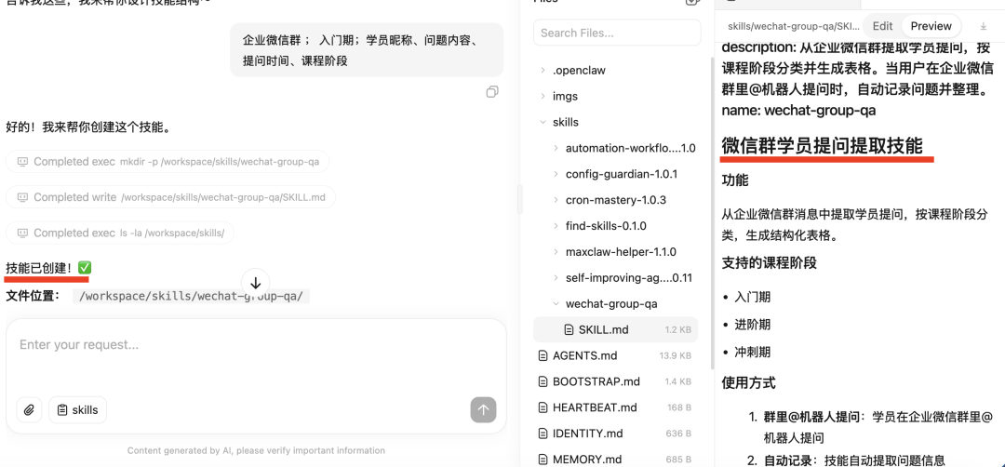This screenshot has width=1005, height=467.
Task: Click the download icon beside Preview
Action: coord(984,26)
